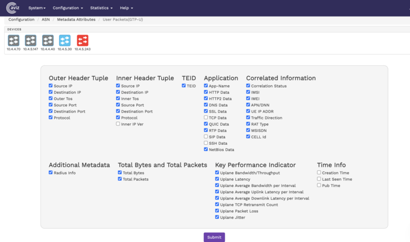This screenshot has height=242, width=410.
Task: Enable the Creation Time checkbox
Action: [319, 173]
